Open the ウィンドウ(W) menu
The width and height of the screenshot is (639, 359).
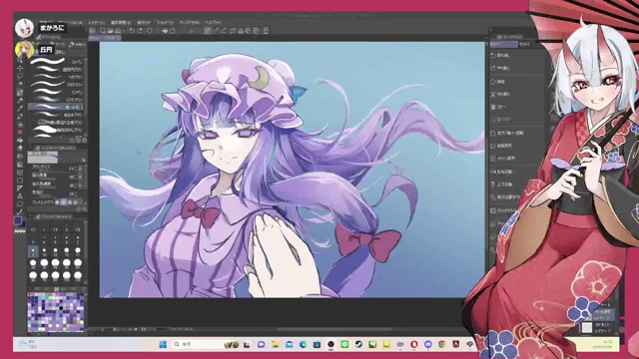(x=190, y=22)
